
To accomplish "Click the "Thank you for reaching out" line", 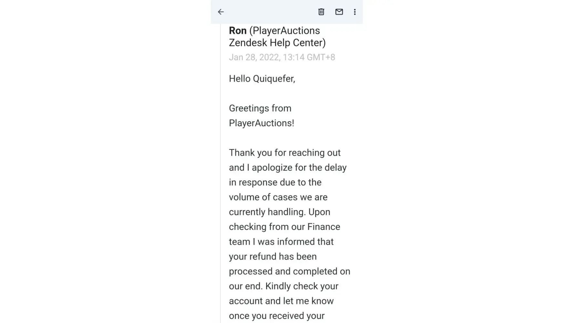I will [285, 153].
